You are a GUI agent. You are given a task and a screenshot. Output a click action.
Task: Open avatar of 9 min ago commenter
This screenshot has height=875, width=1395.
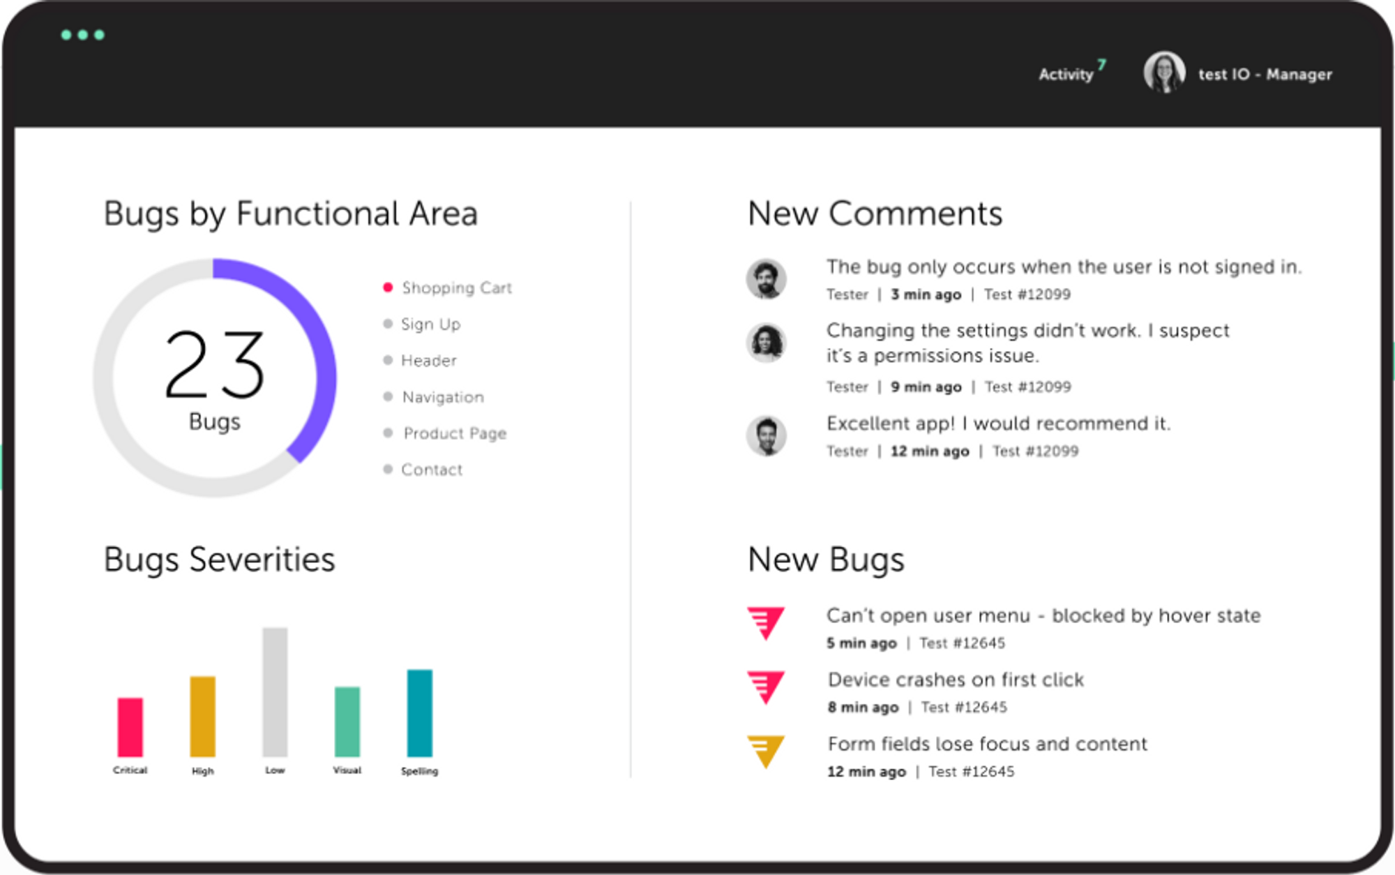(767, 343)
